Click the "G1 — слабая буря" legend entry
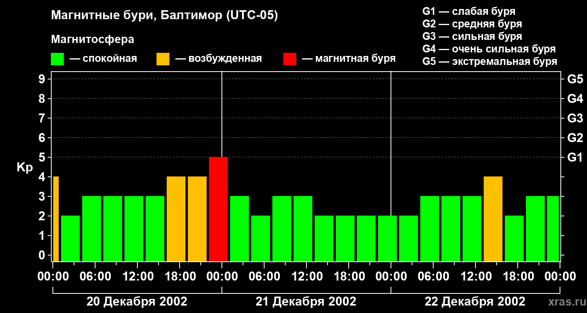 [x=469, y=11]
